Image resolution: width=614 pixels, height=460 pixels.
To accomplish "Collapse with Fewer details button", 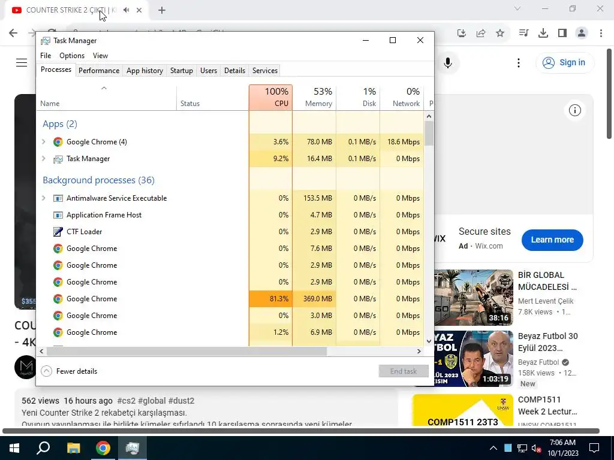I will coord(69,371).
